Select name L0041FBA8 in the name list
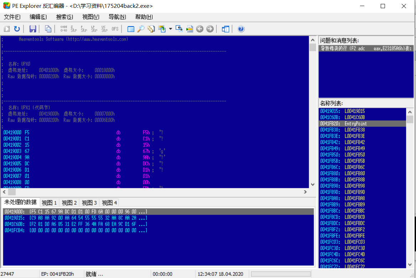 pyautogui.click(x=363, y=198)
